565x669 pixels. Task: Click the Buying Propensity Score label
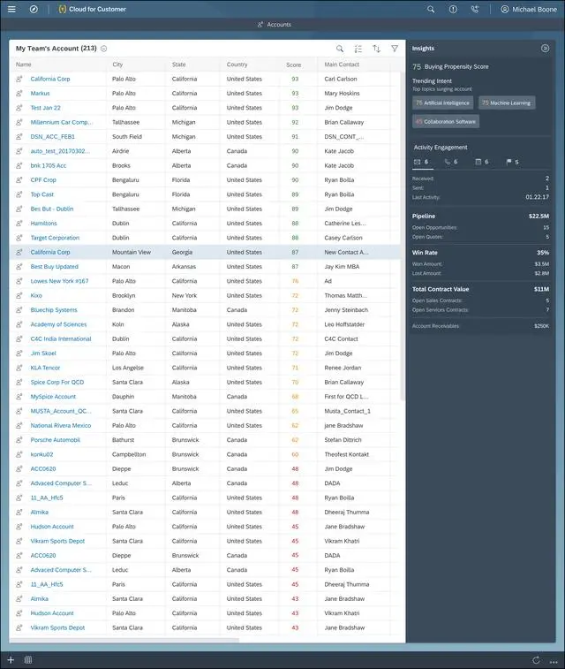456,67
